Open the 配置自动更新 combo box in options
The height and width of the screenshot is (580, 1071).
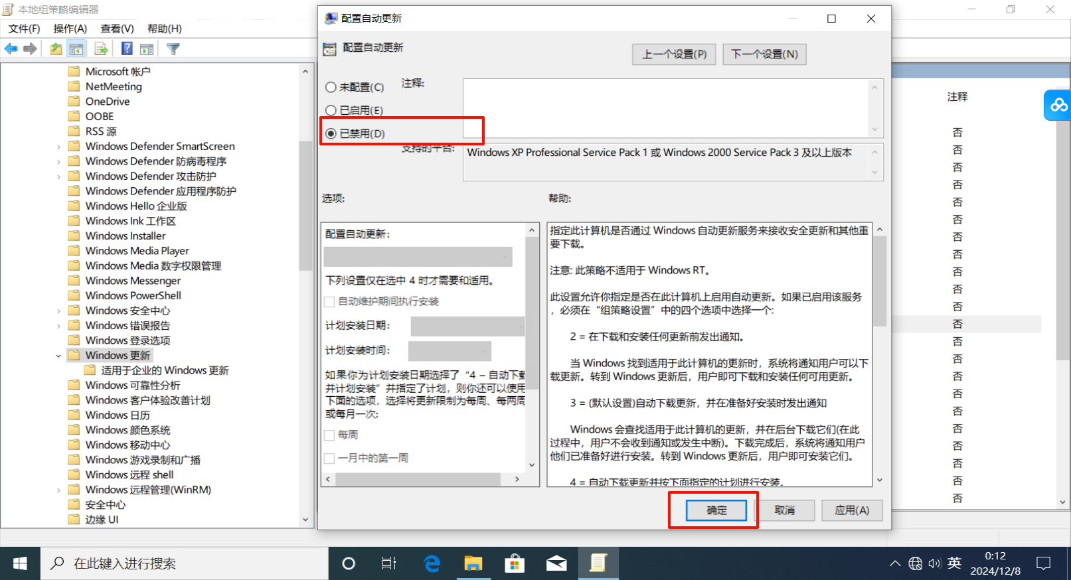418,256
